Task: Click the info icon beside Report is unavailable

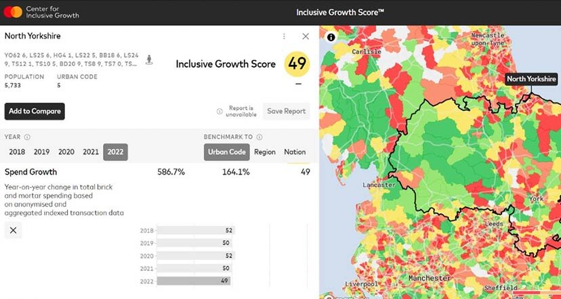Action: click(x=220, y=111)
